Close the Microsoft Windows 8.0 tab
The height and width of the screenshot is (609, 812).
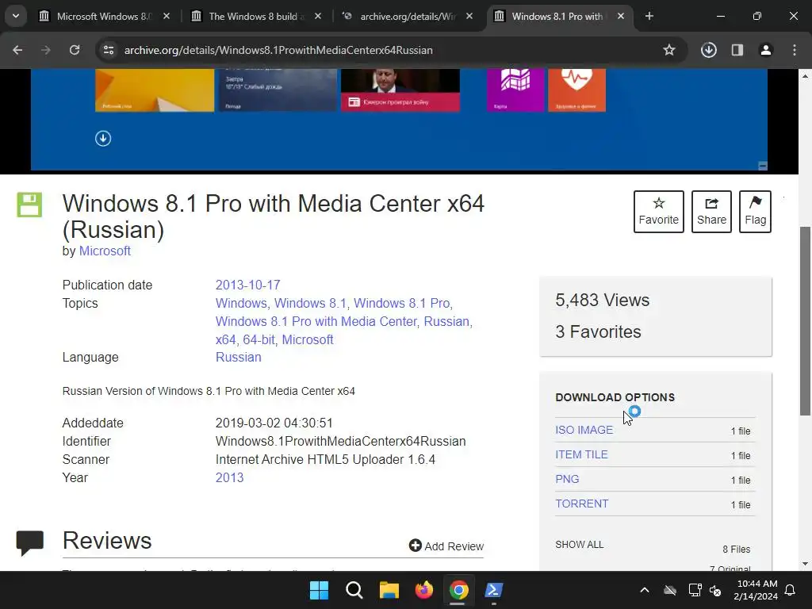167,16
